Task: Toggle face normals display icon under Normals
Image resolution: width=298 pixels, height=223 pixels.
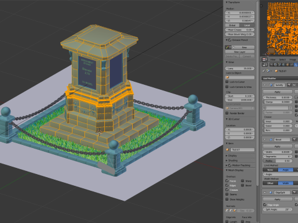Action: coord(235,211)
